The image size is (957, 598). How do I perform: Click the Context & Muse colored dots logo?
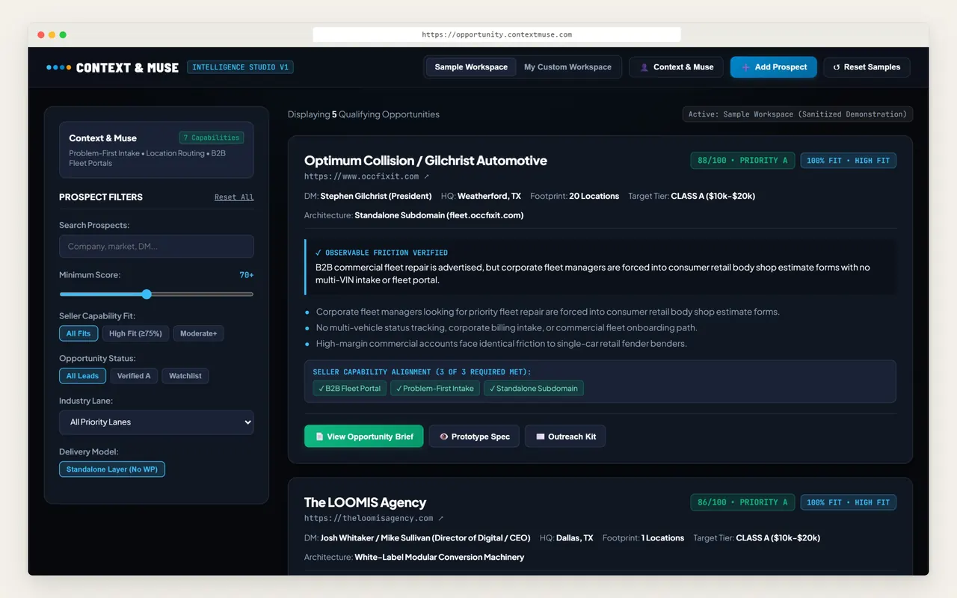[59, 67]
